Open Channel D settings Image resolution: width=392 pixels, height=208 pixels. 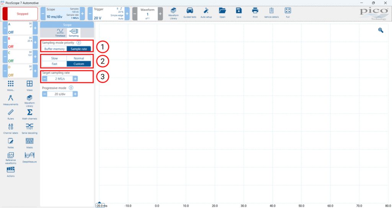20,71
